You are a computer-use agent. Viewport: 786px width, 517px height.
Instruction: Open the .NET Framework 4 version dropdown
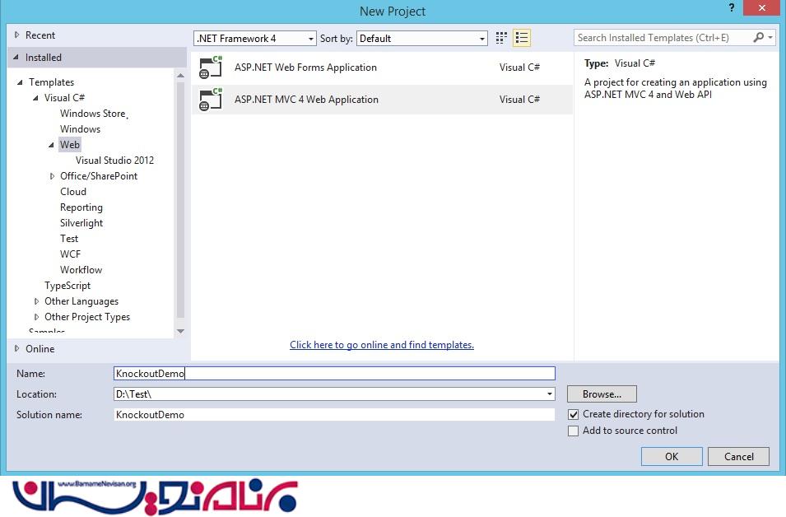pyautogui.click(x=255, y=39)
